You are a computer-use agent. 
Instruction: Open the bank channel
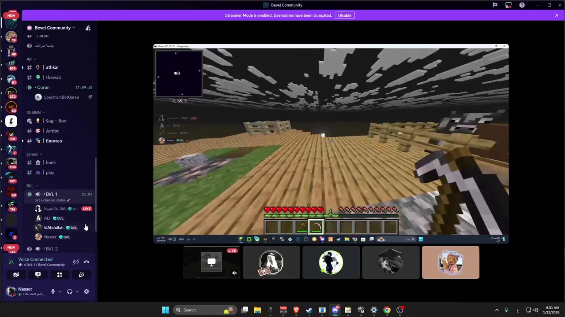point(59,162)
